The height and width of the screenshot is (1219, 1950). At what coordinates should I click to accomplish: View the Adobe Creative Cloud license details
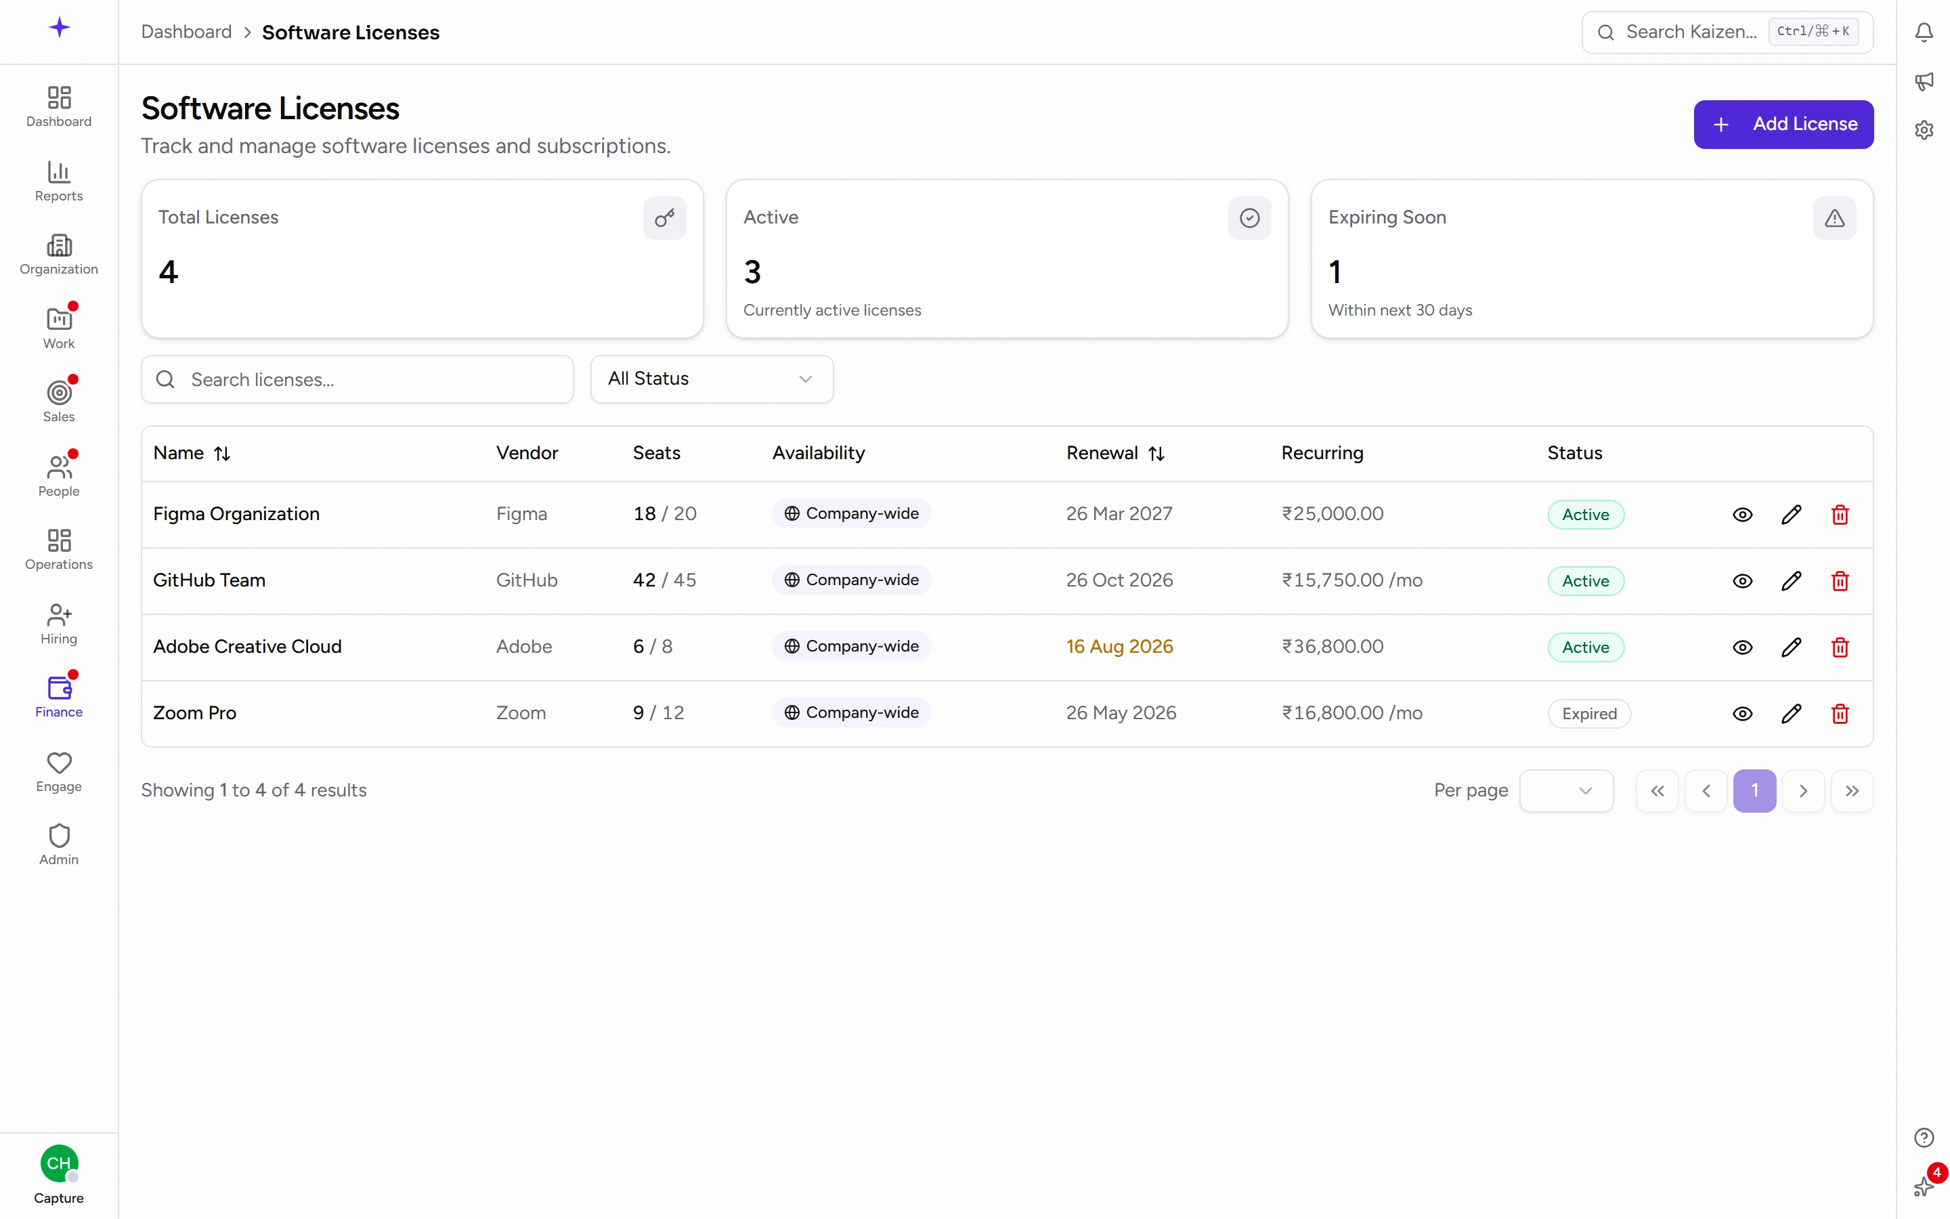[x=1742, y=647]
